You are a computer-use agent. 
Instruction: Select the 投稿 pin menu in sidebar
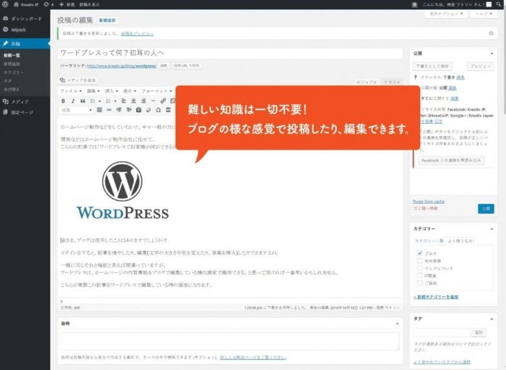point(25,44)
